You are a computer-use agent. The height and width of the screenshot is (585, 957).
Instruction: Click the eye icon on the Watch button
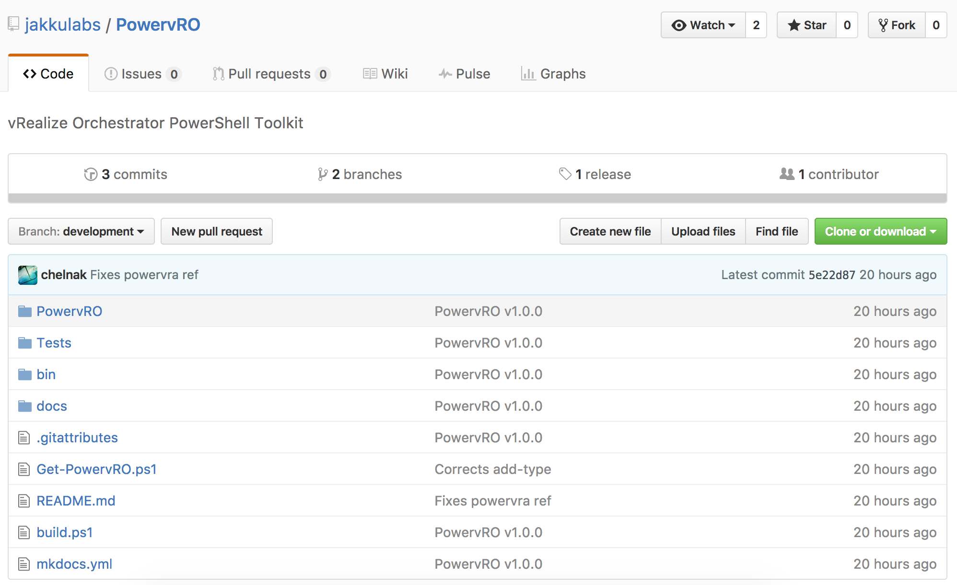(679, 25)
